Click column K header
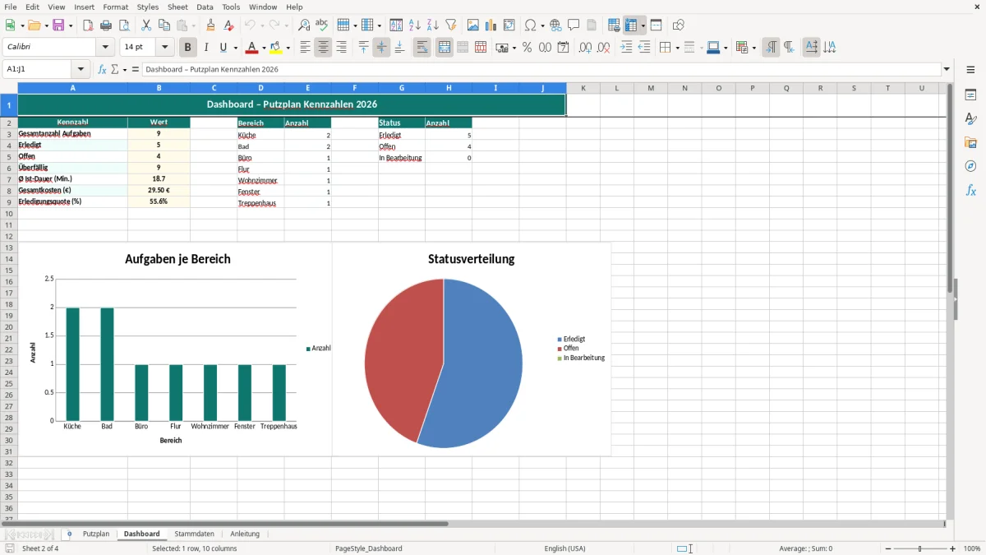Viewport: 986px width, 555px height. click(x=583, y=88)
